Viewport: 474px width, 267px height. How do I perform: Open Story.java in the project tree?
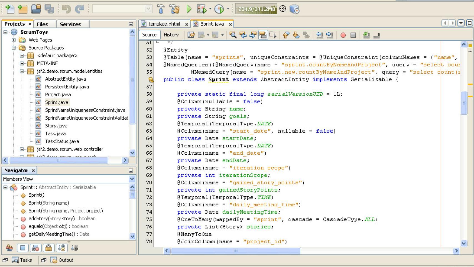[x=56, y=126]
